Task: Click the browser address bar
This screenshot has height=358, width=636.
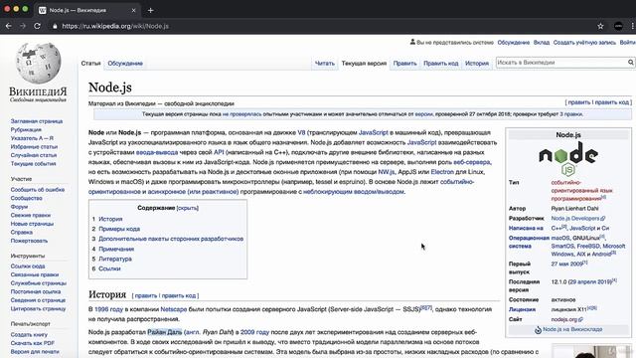Action: click(x=320, y=26)
